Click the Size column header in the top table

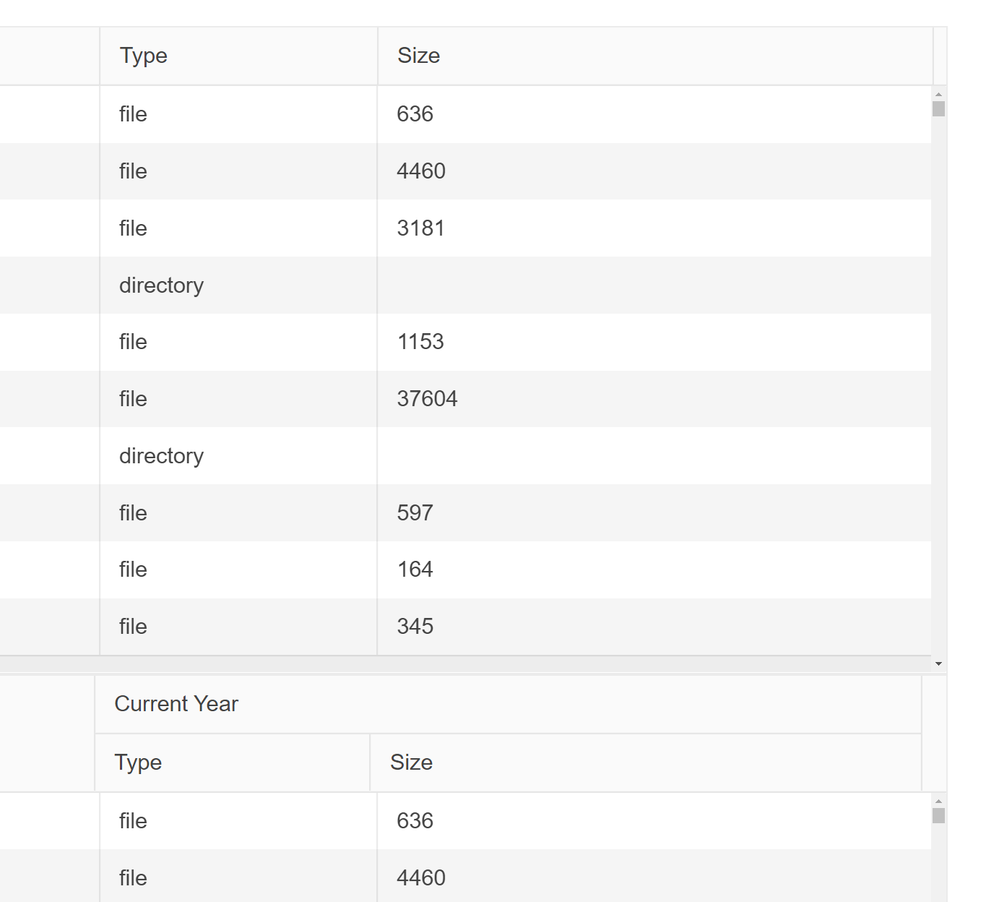click(x=418, y=55)
